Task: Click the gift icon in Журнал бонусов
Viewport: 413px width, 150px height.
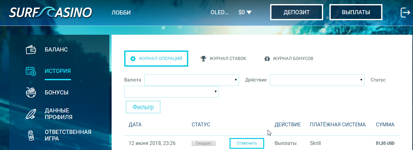Action: (x=267, y=58)
